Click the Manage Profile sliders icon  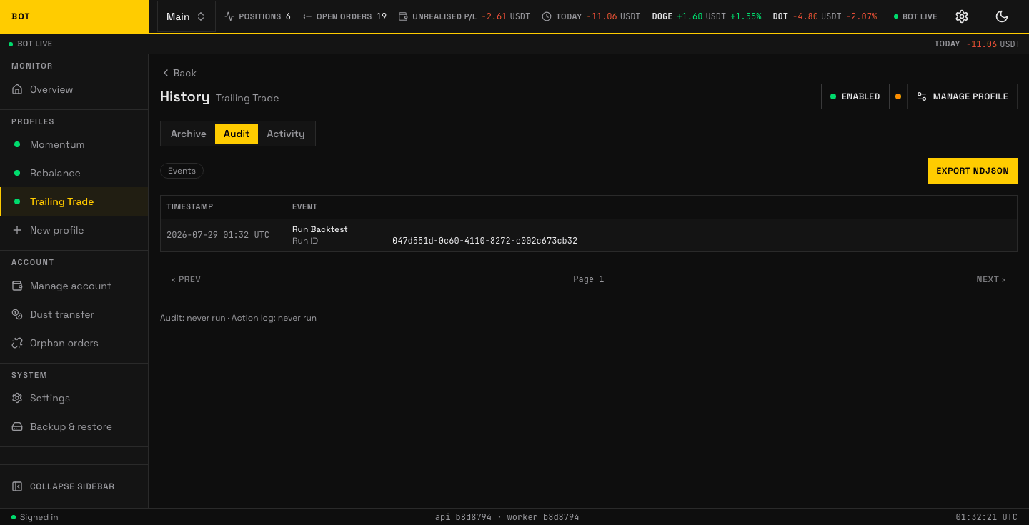[922, 96]
